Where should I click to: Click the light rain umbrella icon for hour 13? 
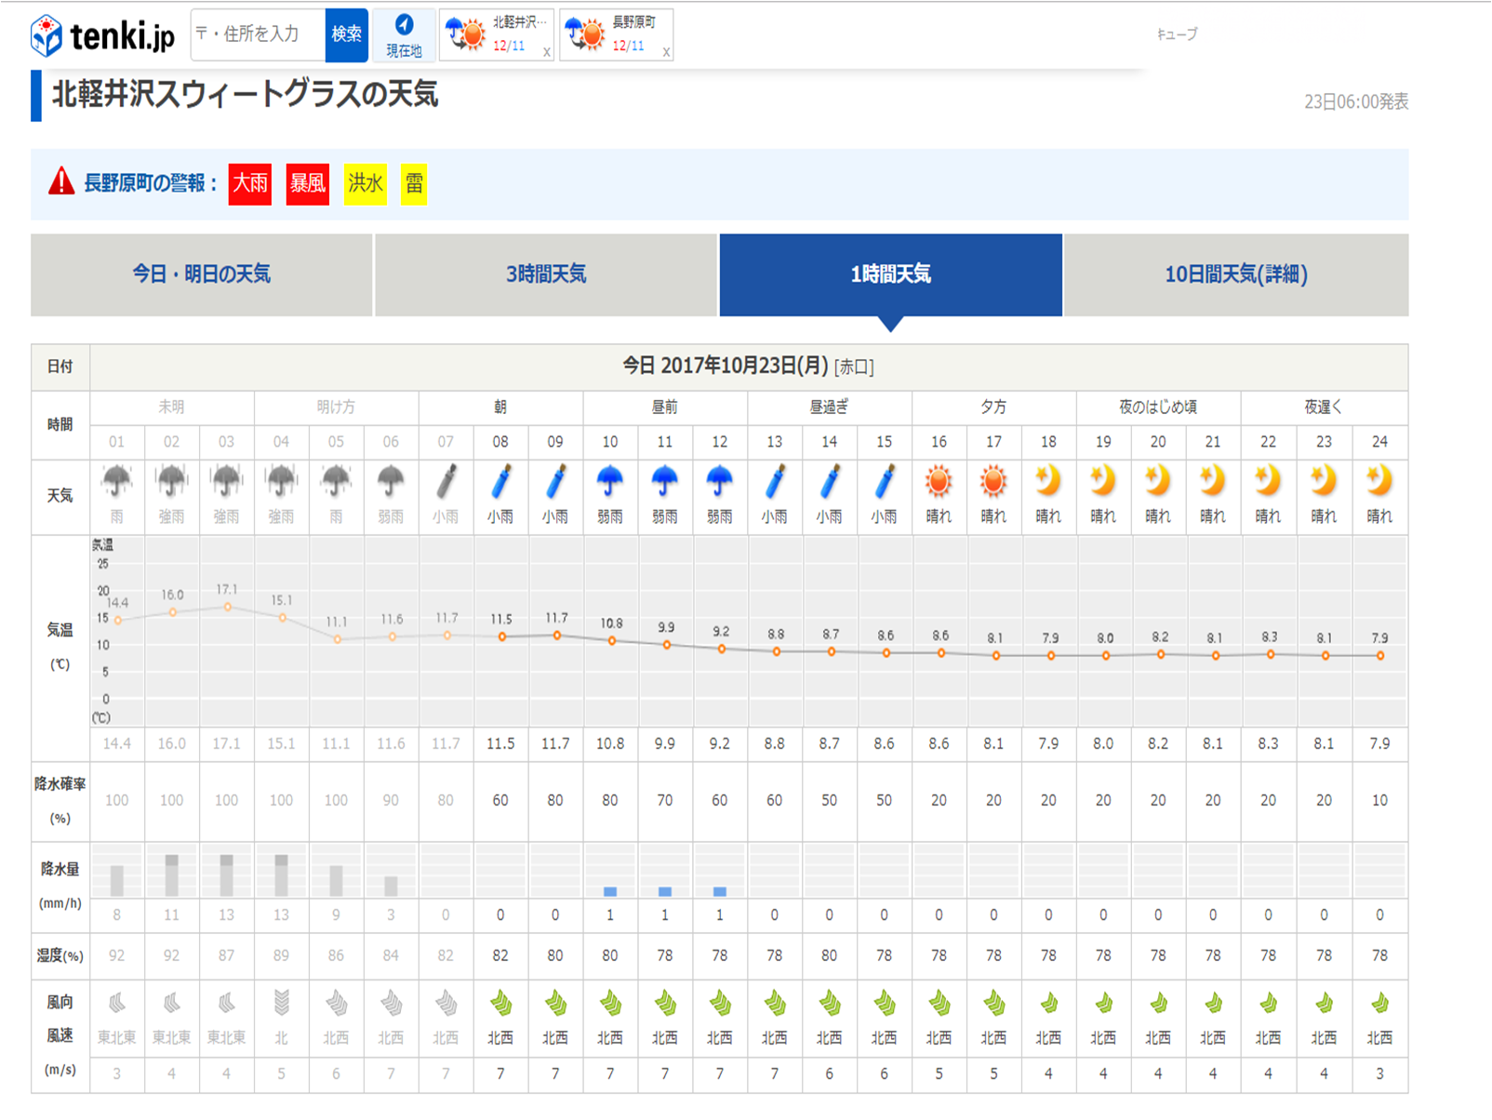775,482
